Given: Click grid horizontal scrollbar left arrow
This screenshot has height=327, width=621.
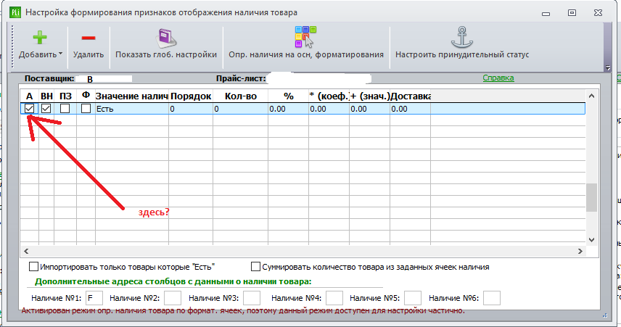Looking at the screenshot, I should tap(26, 251).
